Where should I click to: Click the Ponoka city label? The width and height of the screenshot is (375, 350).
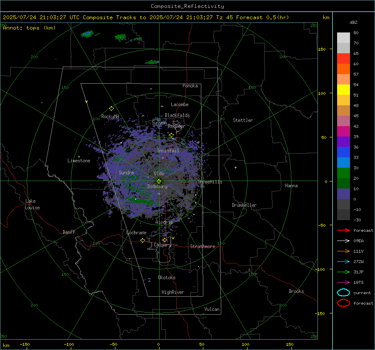point(190,86)
